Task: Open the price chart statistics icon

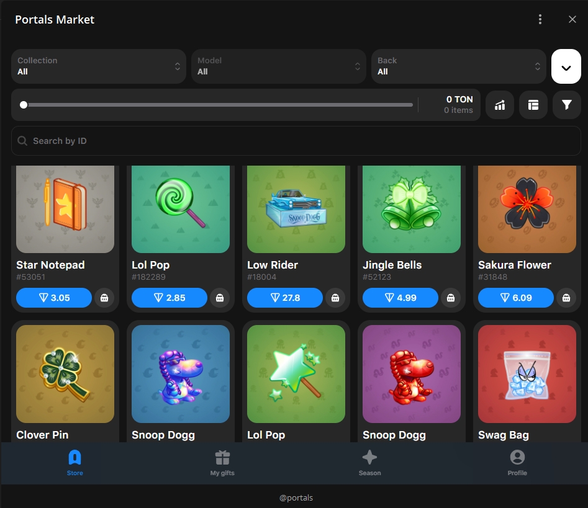Action: tap(500, 105)
